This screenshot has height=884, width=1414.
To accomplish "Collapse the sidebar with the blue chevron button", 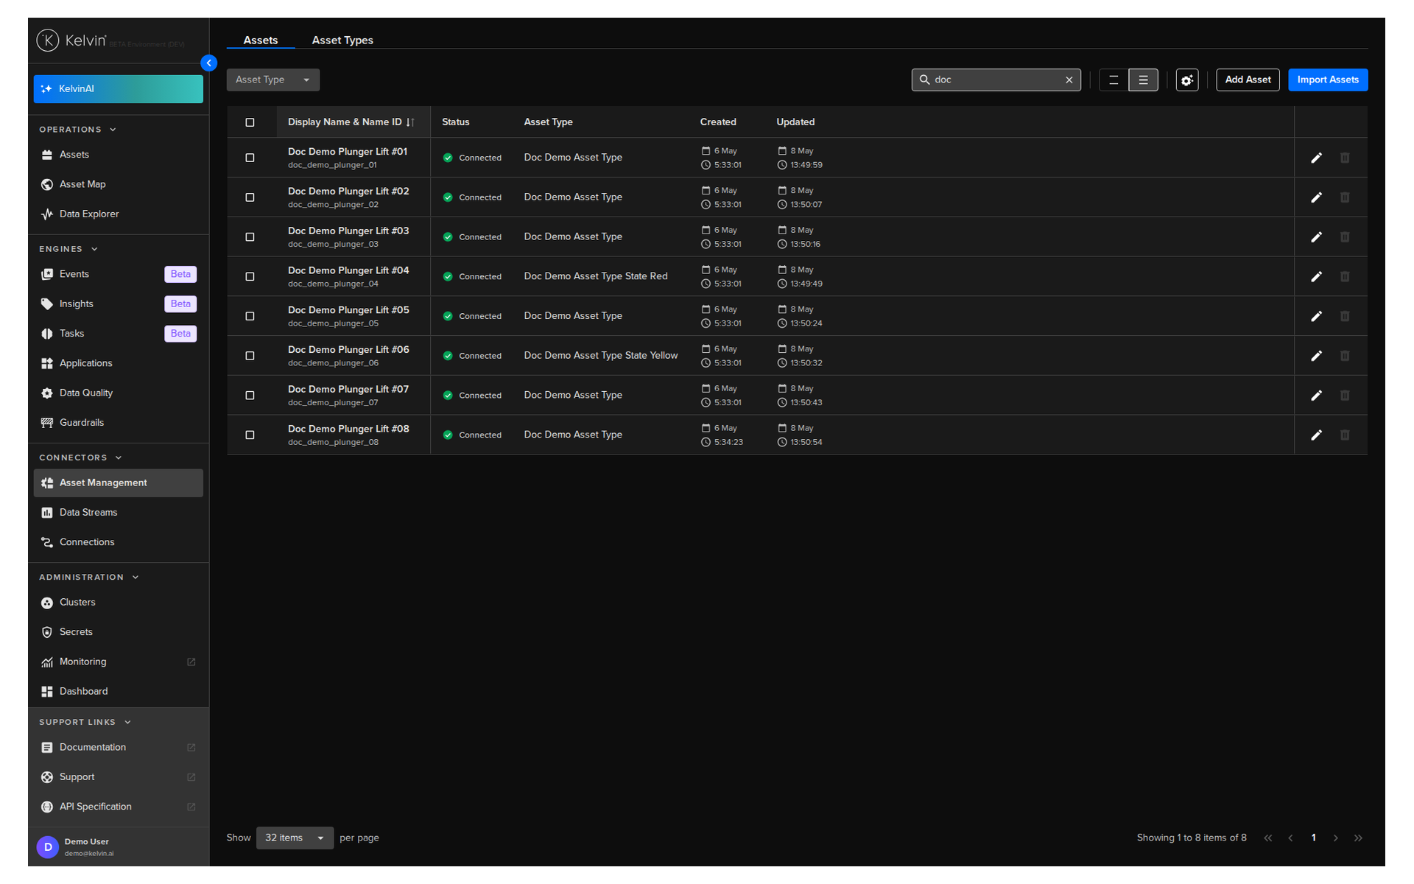I will click(x=209, y=63).
